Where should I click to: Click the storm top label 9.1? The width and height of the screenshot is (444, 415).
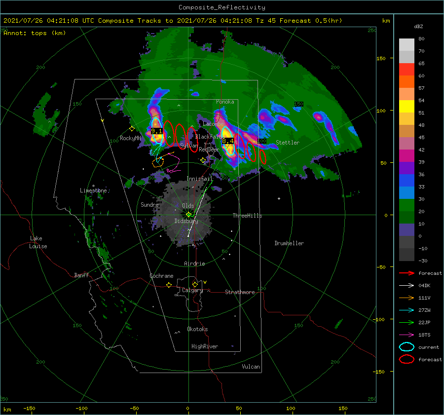coord(156,131)
